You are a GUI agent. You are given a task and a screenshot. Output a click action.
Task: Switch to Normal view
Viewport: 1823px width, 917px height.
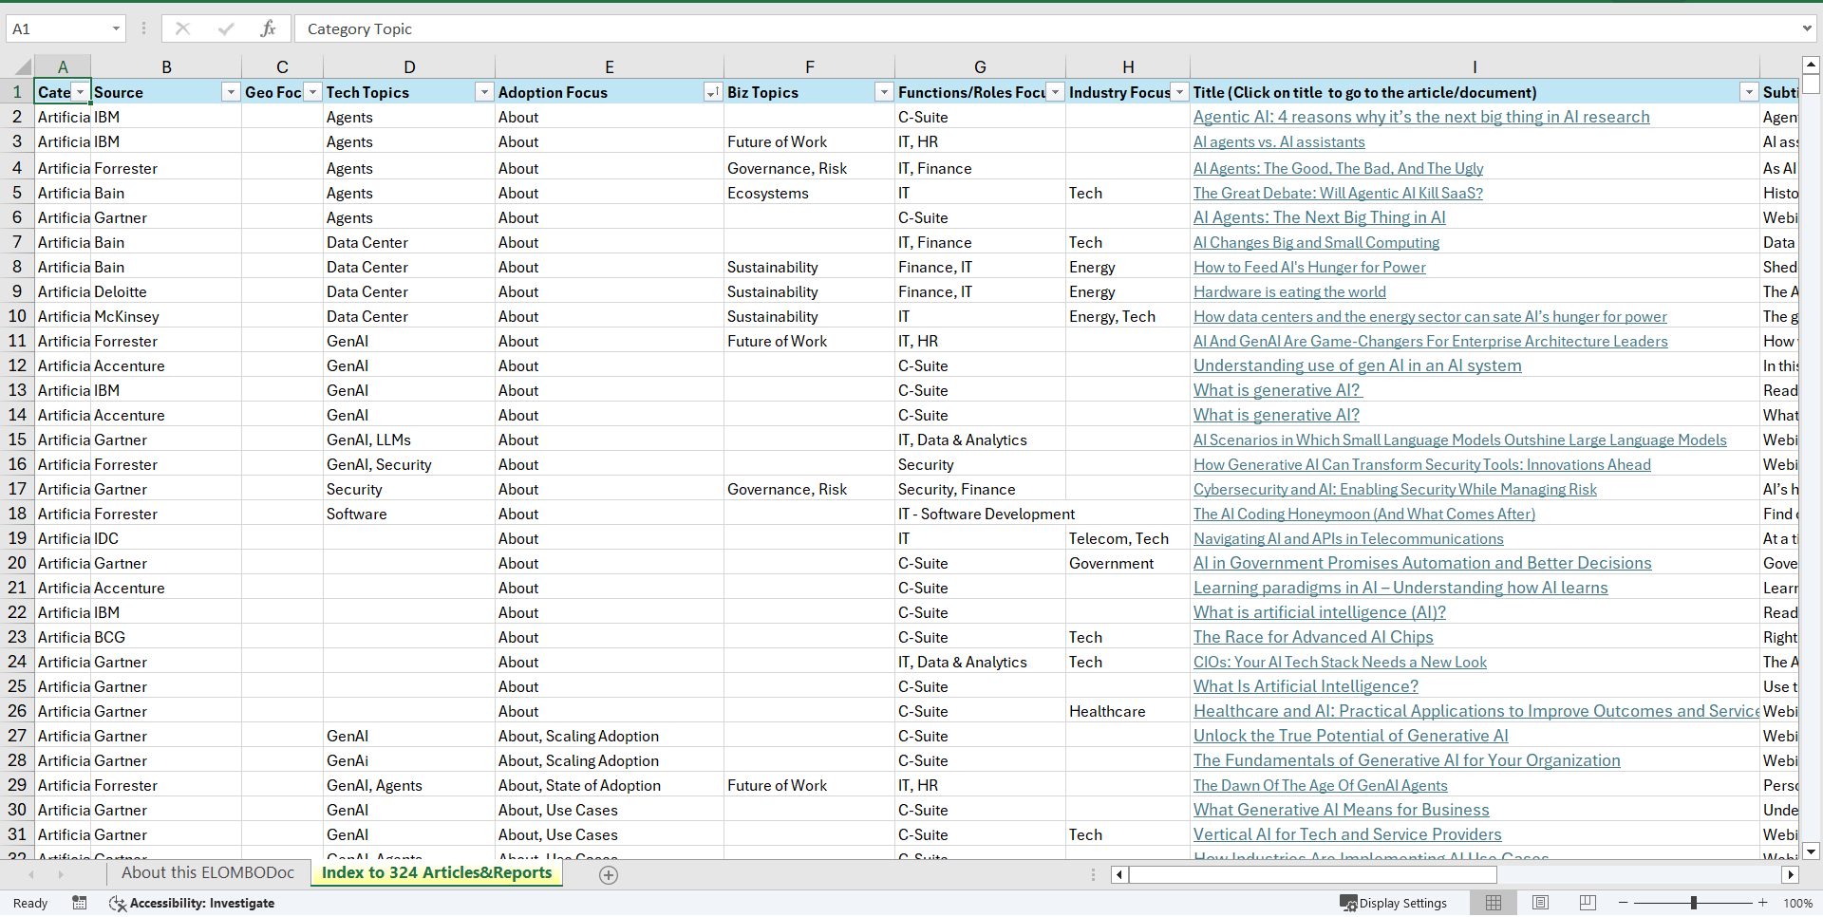[x=1494, y=903]
